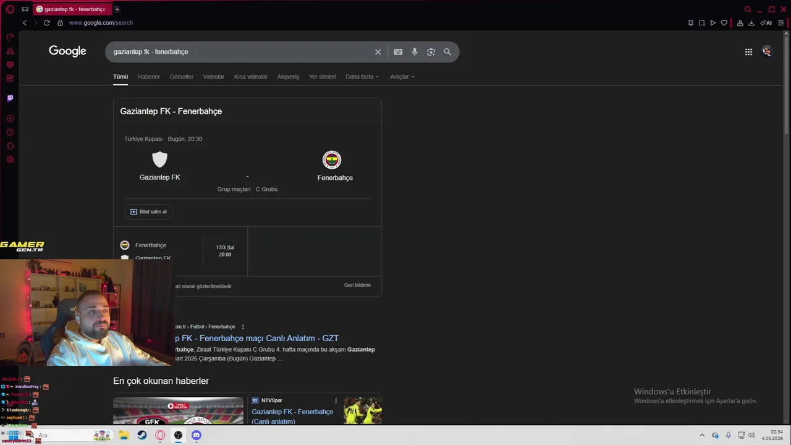Open the taskbar volume control

coord(751,435)
